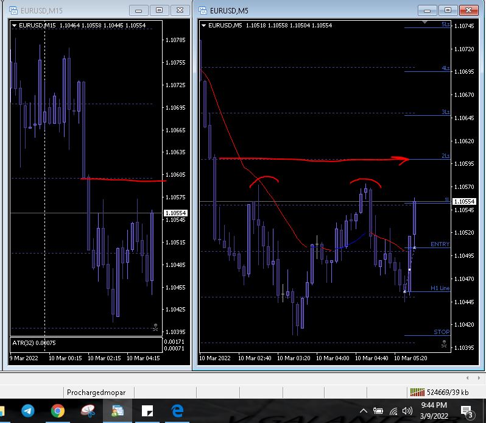486x423 pixels.
Task: Click the right arrow of chart tab scroller
Action: pyautogui.click(x=479, y=378)
